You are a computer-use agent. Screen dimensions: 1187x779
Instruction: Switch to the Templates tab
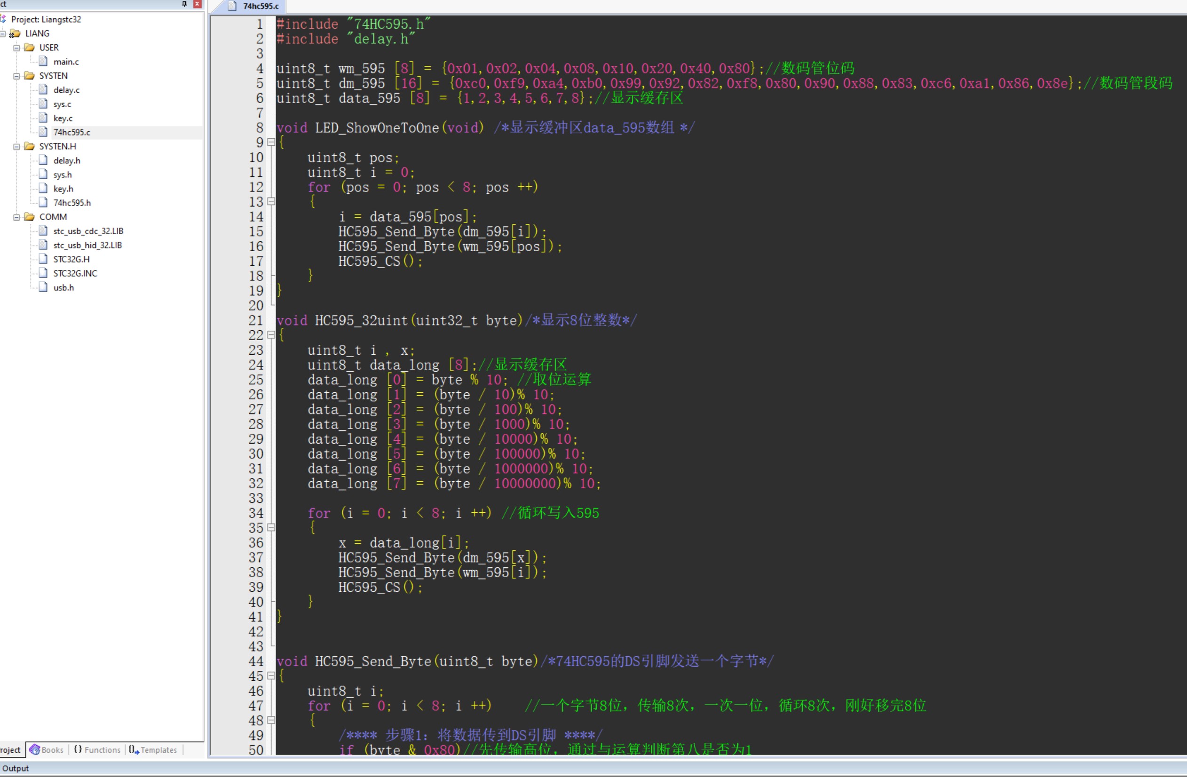tap(153, 751)
